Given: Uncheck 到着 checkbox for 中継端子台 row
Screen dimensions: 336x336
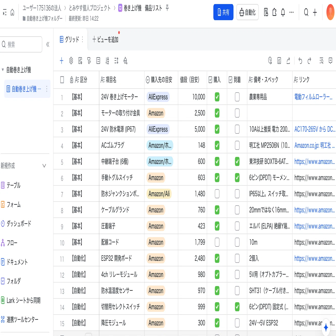Looking at the screenshot, I should point(237,161).
